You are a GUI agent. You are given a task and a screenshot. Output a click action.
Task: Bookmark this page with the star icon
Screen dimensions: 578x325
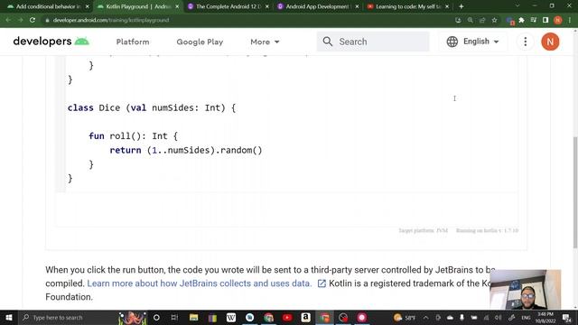(494, 20)
